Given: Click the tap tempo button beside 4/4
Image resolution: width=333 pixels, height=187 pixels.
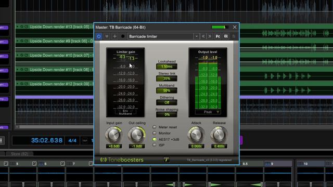Looking at the screenshot, I should (x=85, y=140).
